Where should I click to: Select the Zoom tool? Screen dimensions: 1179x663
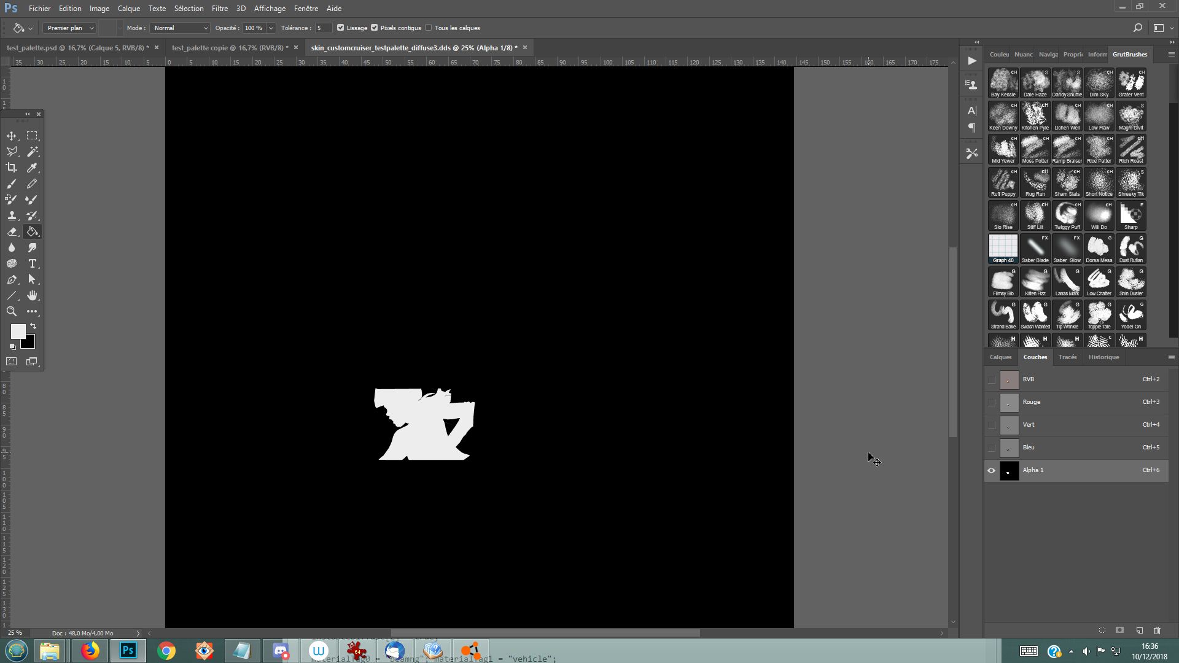pyautogui.click(x=12, y=311)
